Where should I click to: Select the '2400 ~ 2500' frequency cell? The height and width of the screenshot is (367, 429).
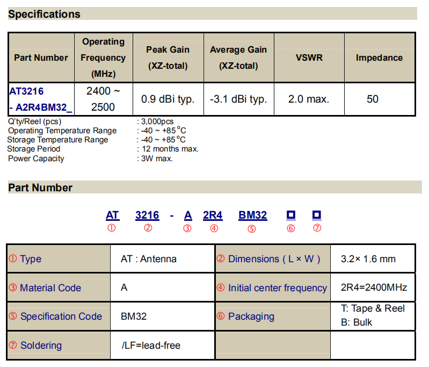pyautogui.click(x=104, y=99)
